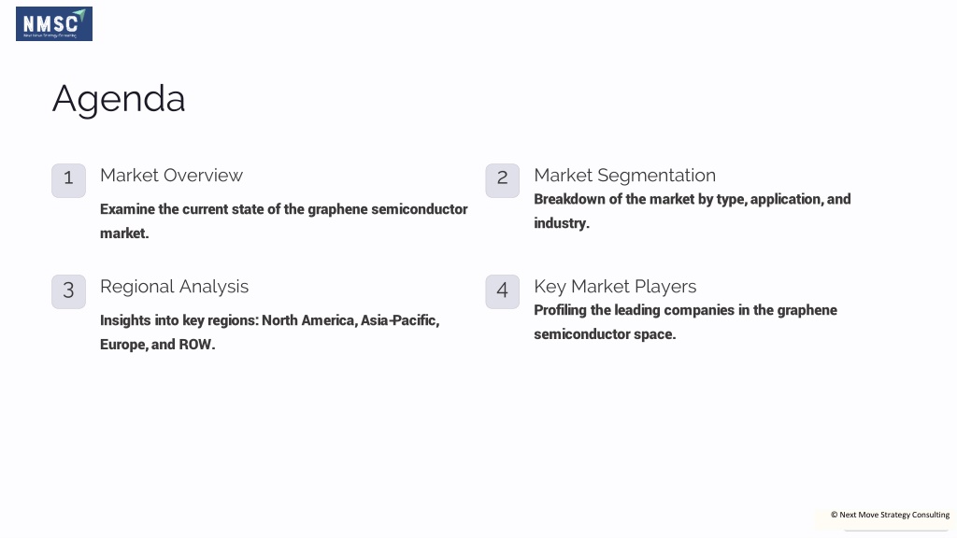Click the Next Move Strategy Consulting copyright text

pos(890,515)
